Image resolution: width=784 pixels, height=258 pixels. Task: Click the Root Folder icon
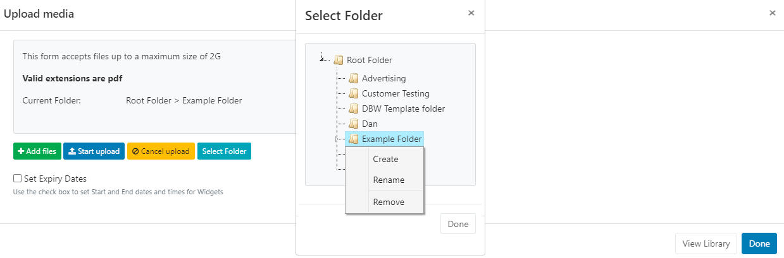(x=339, y=61)
